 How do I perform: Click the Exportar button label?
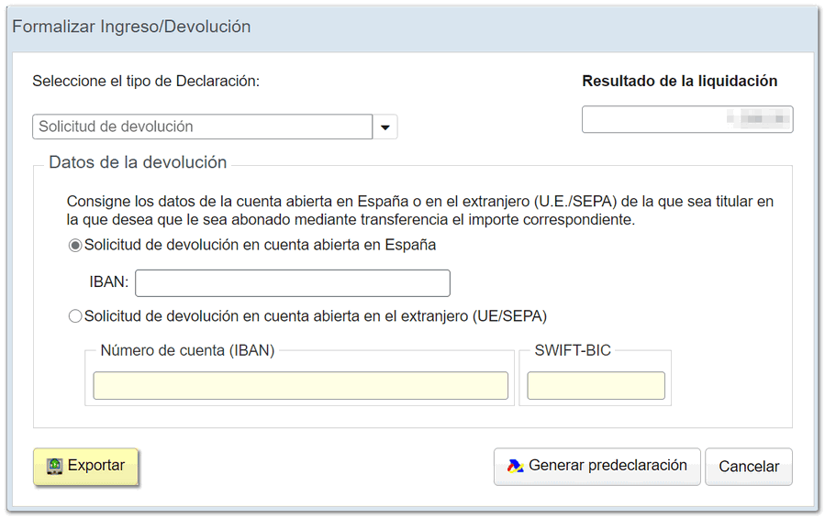[96, 466]
